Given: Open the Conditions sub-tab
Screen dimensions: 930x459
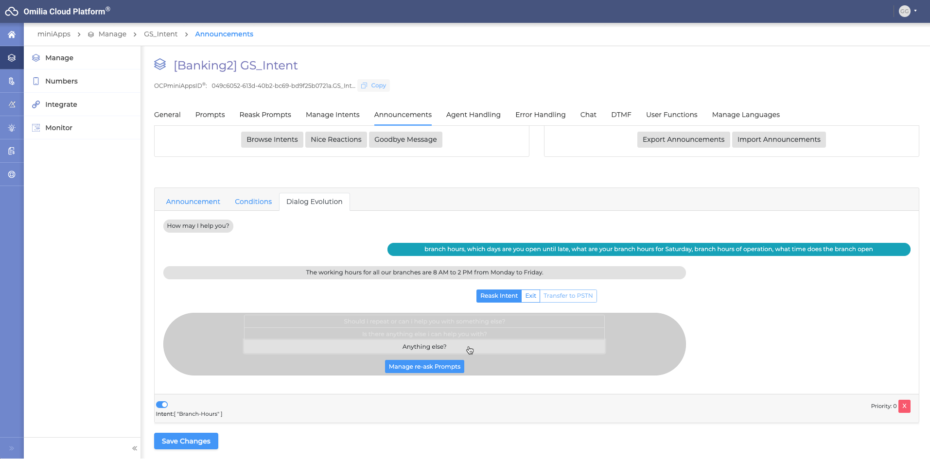Looking at the screenshot, I should coord(253,202).
